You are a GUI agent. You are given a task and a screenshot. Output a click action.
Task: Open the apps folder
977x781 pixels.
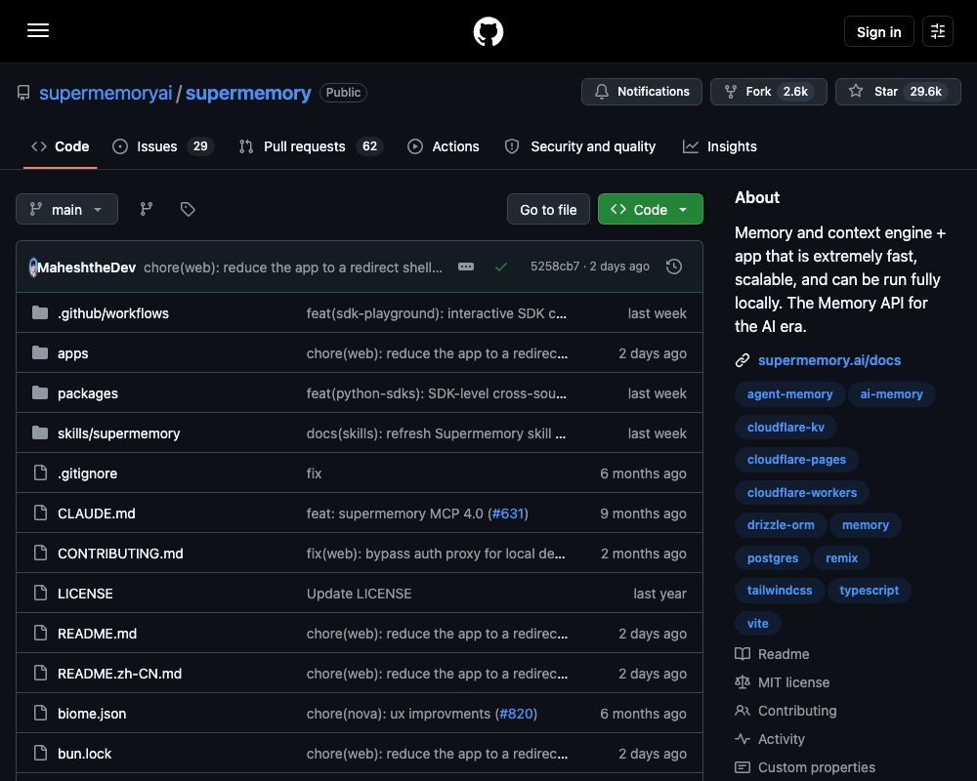[x=73, y=353]
